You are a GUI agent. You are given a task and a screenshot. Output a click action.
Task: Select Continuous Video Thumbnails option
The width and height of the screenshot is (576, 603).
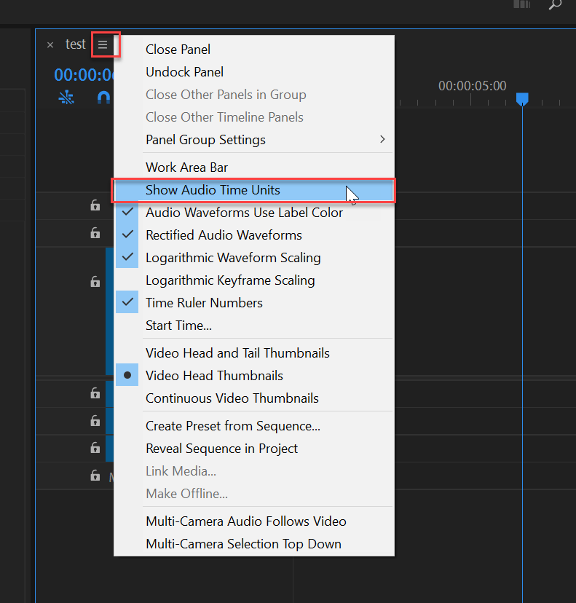tap(232, 398)
